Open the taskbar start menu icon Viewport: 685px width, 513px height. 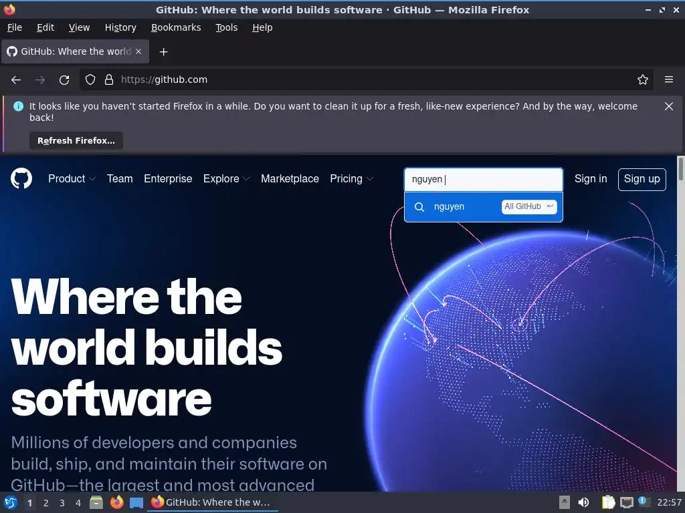tap(11, 502)
